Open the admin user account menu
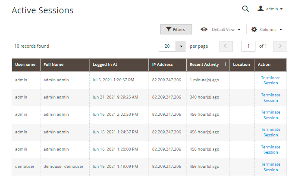This screenshot has width=295, height=176. pos(270,9)
